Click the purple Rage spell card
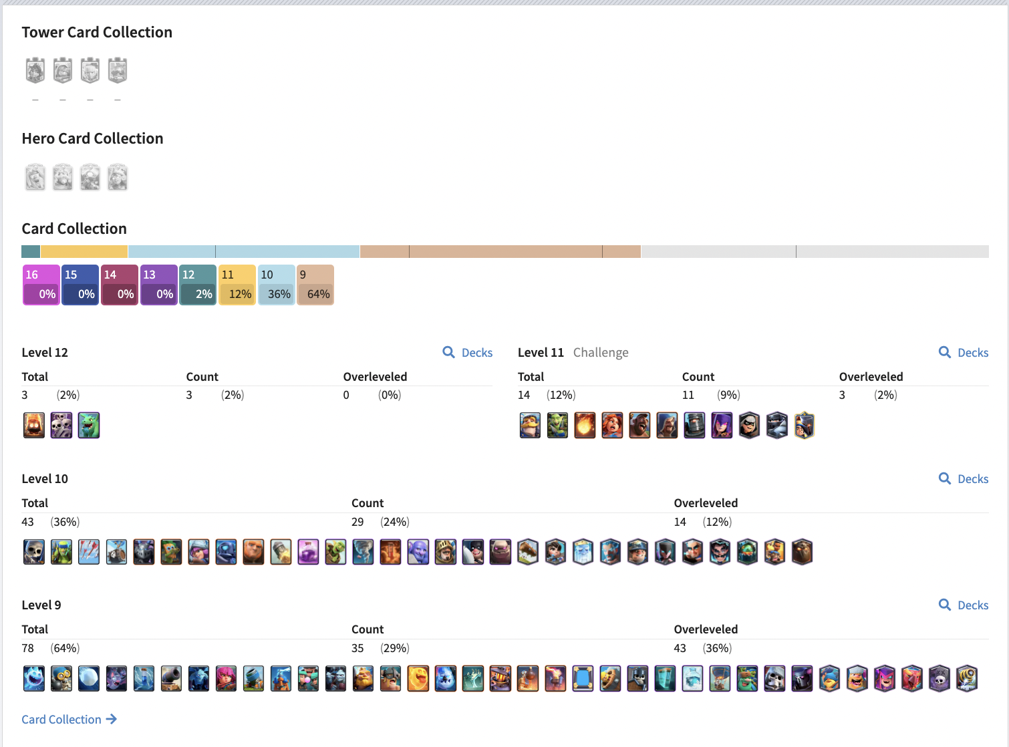 (x=308, y=552)
